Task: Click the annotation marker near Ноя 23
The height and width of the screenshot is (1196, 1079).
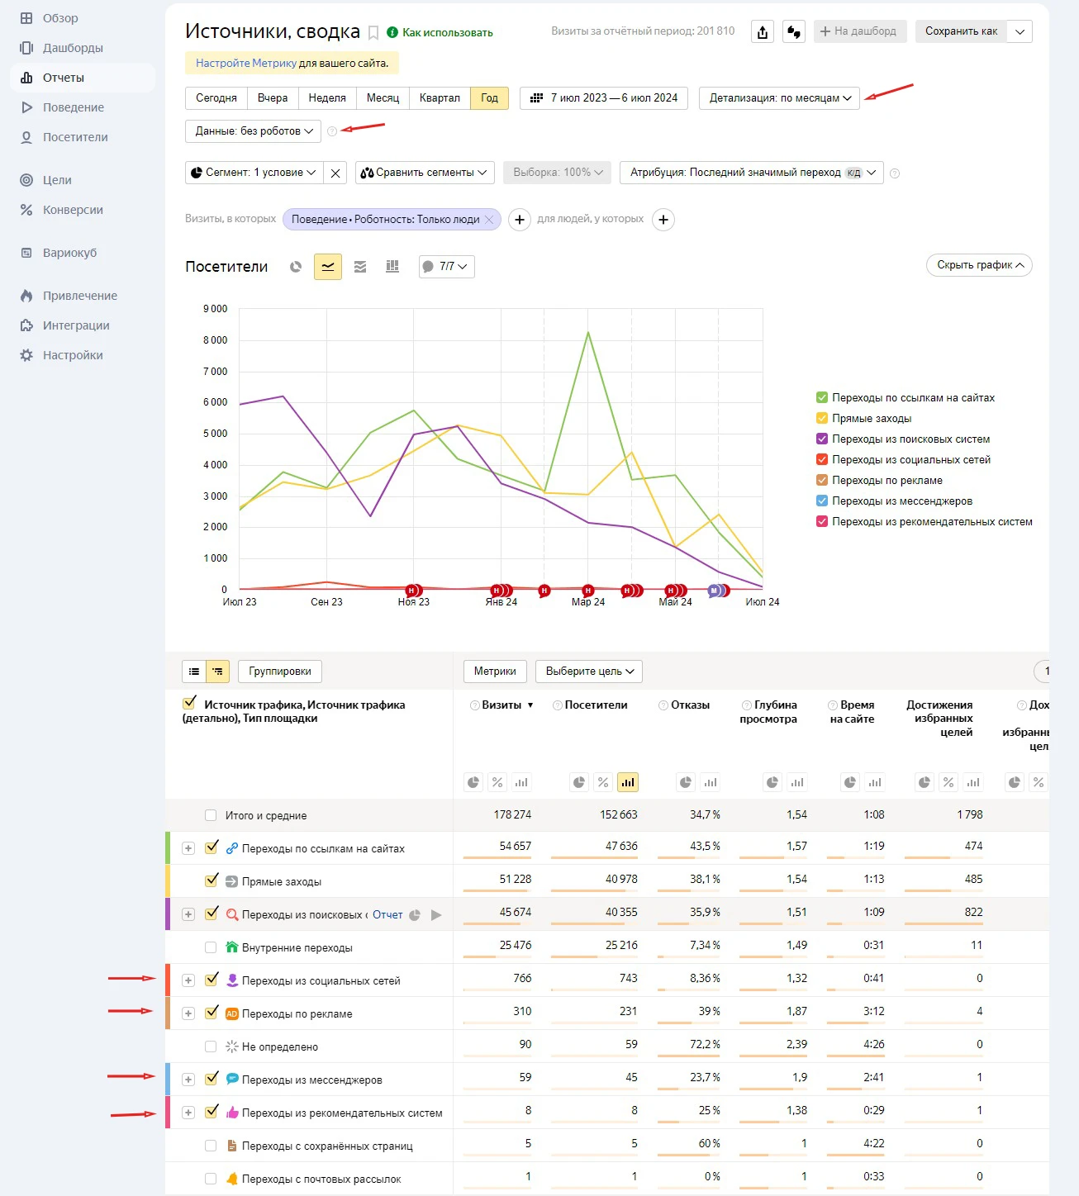Action: click(413, 591)
